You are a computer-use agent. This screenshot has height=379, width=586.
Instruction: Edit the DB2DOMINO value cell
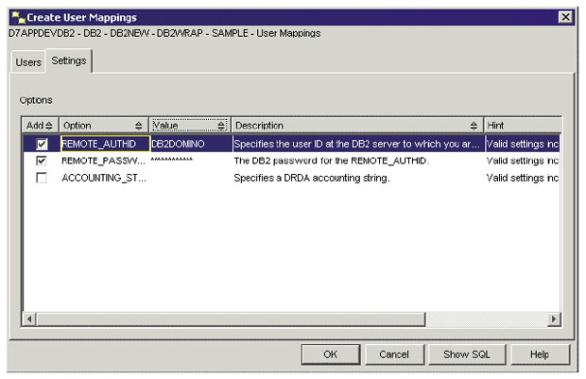point(191,144)
